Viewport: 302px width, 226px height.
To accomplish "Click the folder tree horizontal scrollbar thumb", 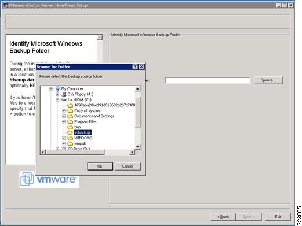I will (75, 152).
